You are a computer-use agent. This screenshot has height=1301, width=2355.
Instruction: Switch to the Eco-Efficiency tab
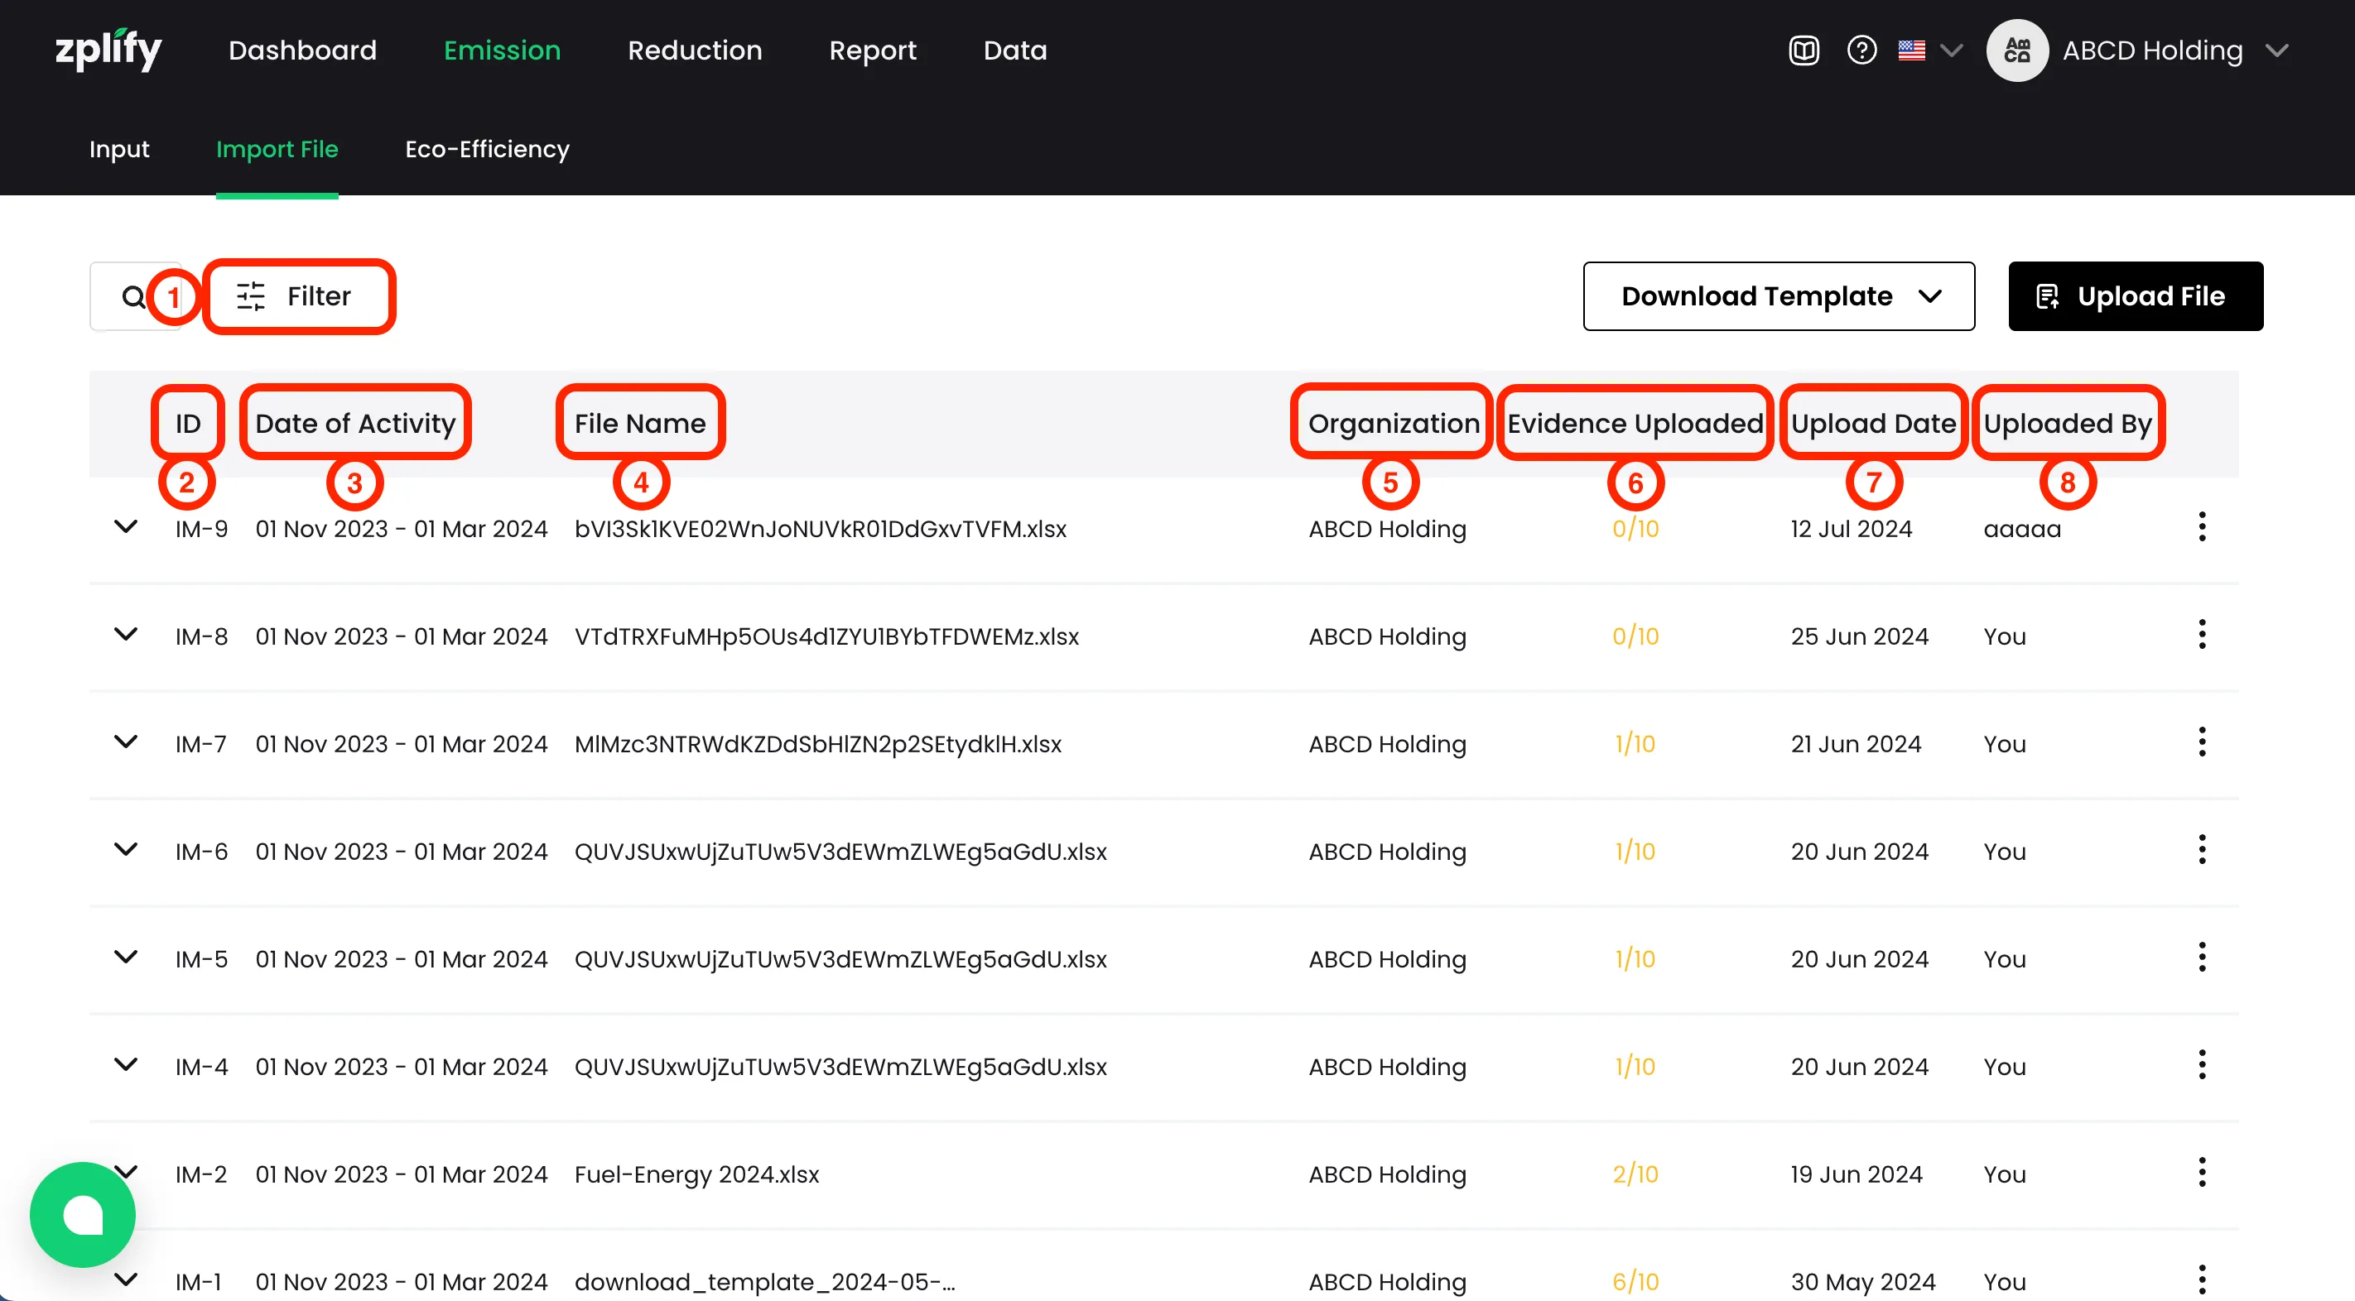(x=486, y=149)
